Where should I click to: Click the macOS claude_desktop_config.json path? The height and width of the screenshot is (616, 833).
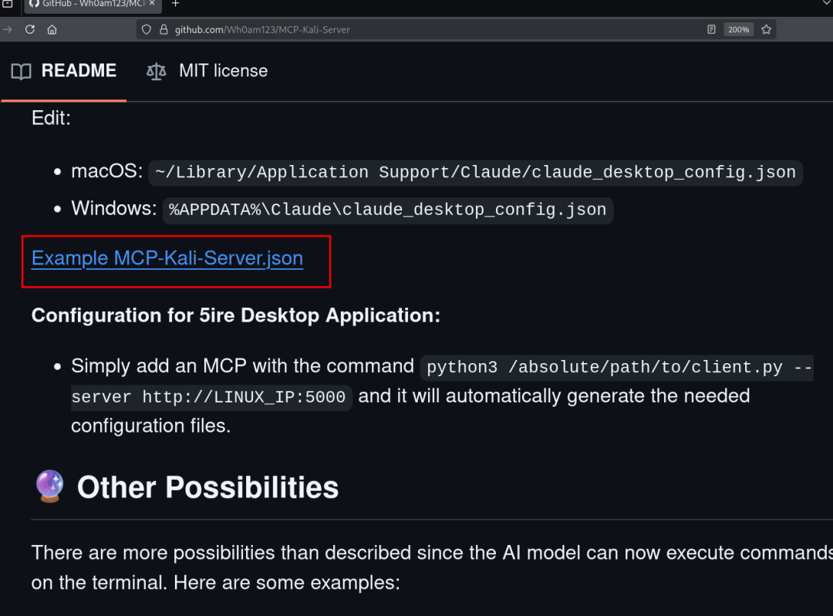point(475,173)
